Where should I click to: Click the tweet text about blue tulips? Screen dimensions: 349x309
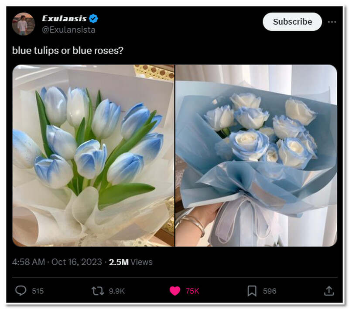pos(68,50)
